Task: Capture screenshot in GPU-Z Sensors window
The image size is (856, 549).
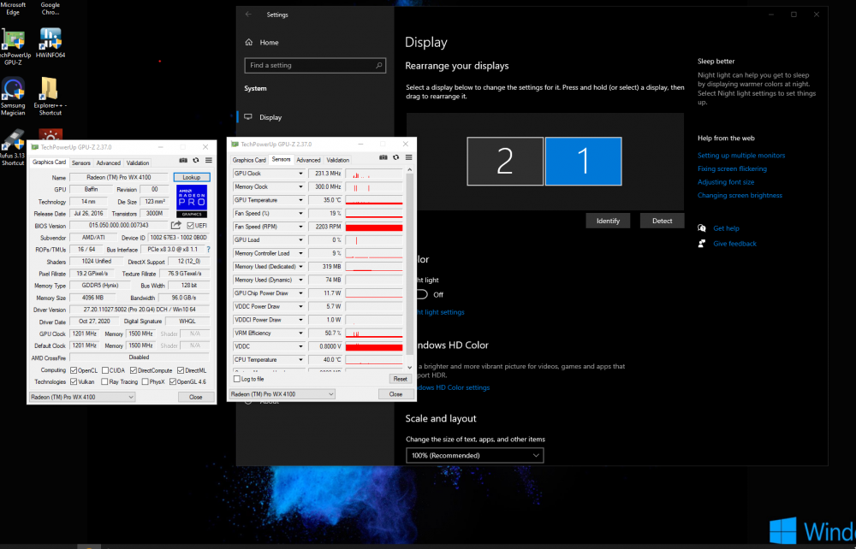Action: click(x=383, y=157)
